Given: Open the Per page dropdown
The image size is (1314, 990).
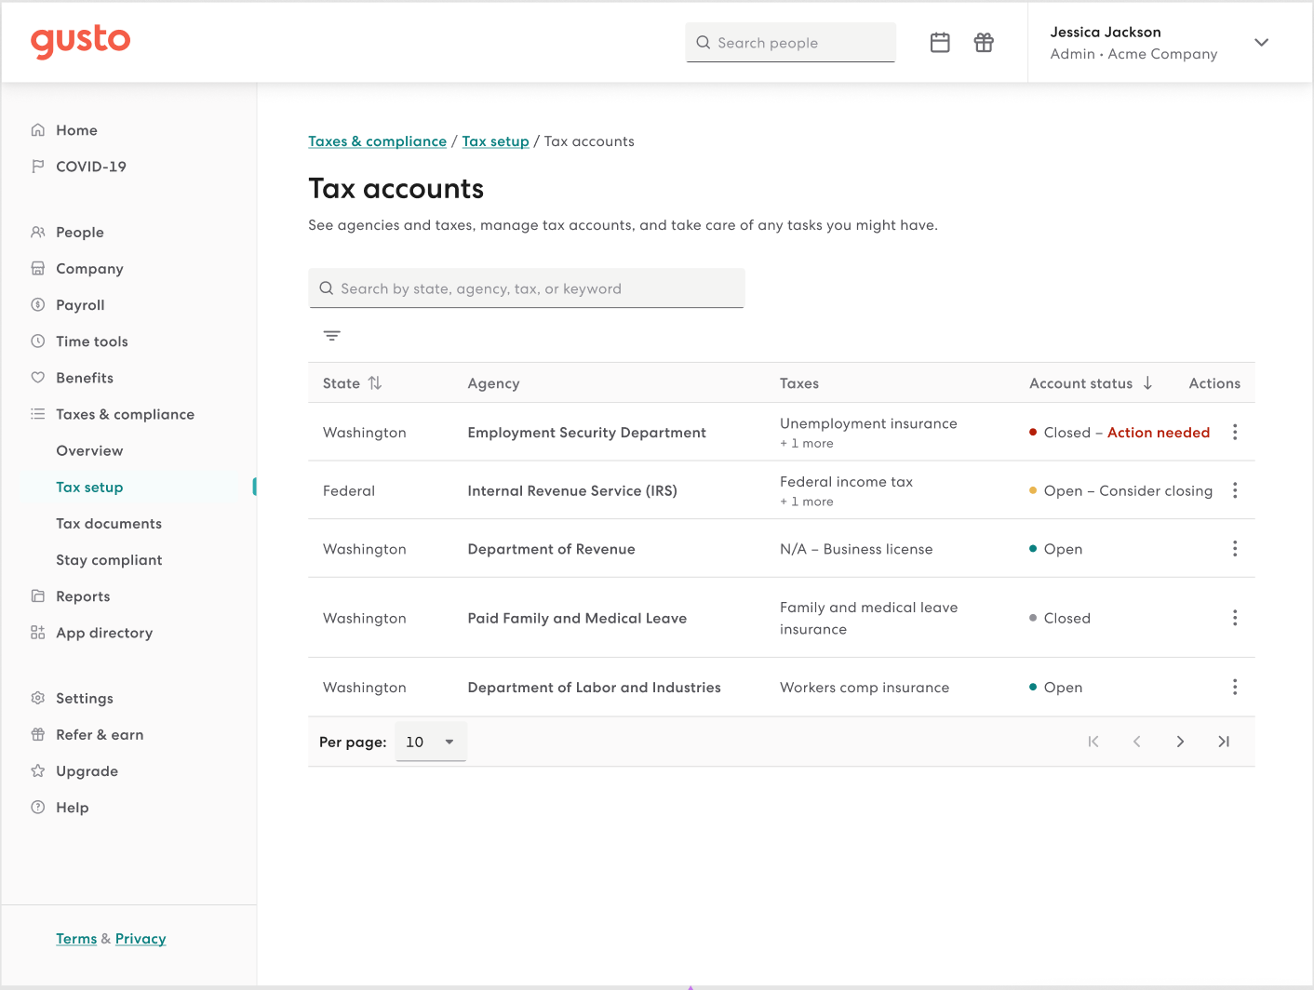Looking at the screenshot, I should point(431,742).
